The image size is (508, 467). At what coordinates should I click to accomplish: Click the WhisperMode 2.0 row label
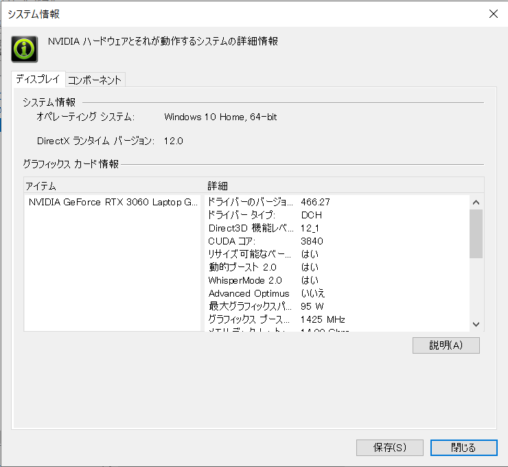245,280
